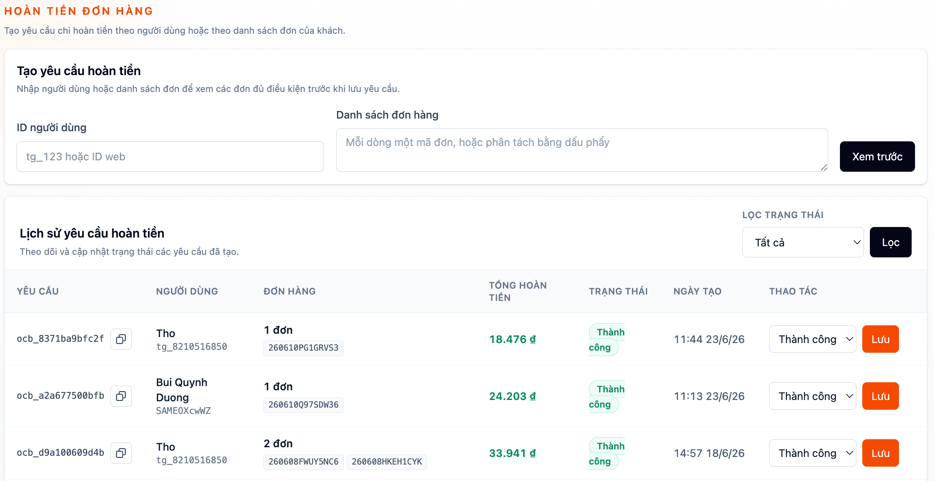This screenshot has width=934, height=481.
Task: Click the NGƯỜI DÙNG column header
Action: [x=187, y=291]
